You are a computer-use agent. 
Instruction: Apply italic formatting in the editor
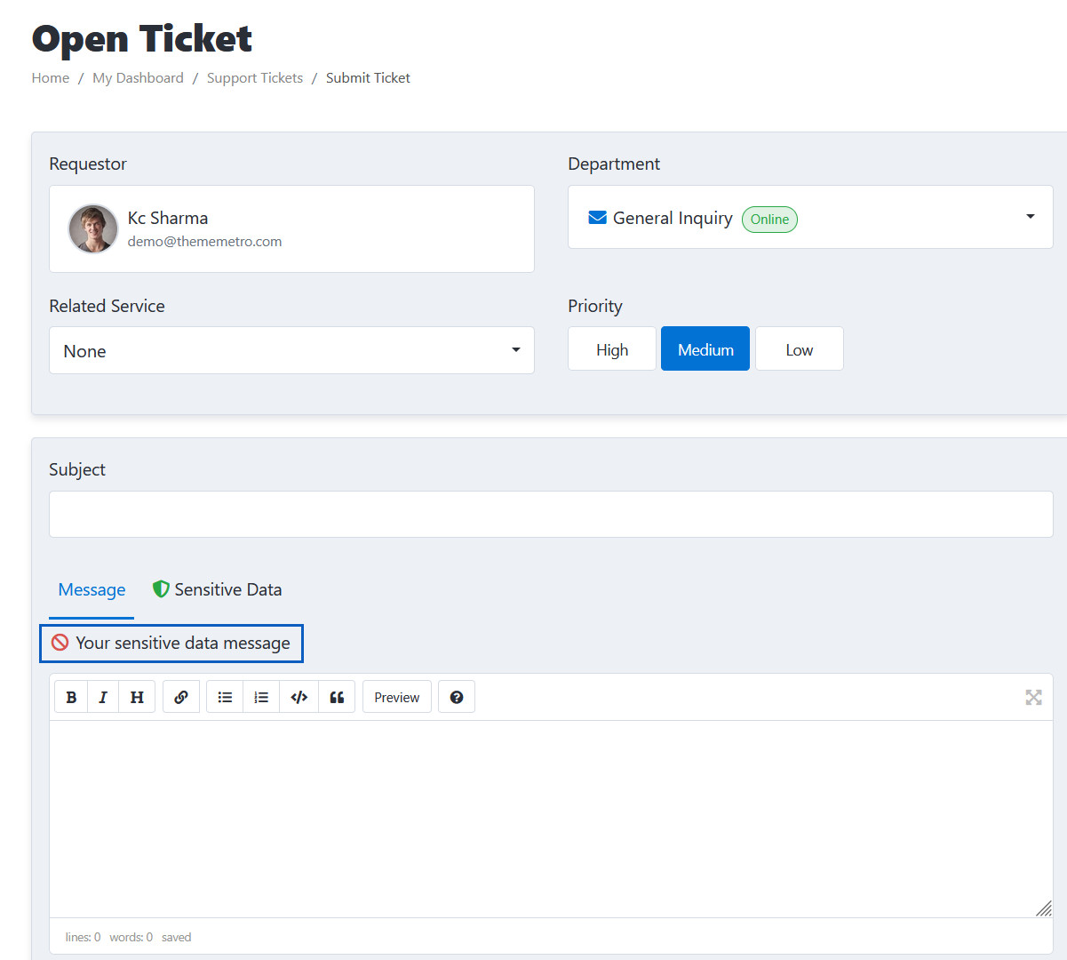[x=103, y=698]
